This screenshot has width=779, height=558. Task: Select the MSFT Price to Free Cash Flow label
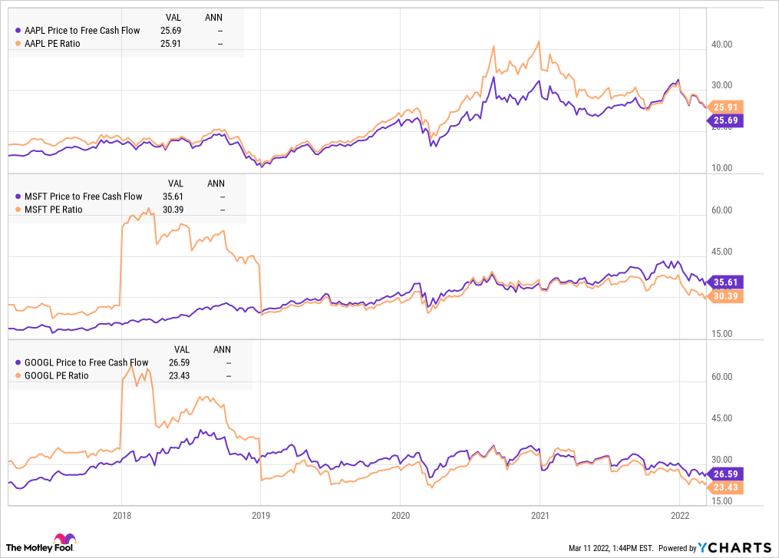(x=84, y=196)
